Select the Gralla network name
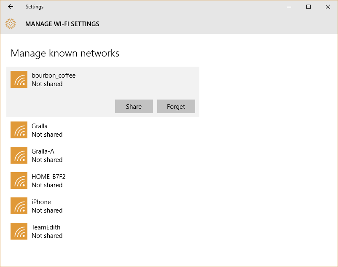 click(x=40, y=126)
